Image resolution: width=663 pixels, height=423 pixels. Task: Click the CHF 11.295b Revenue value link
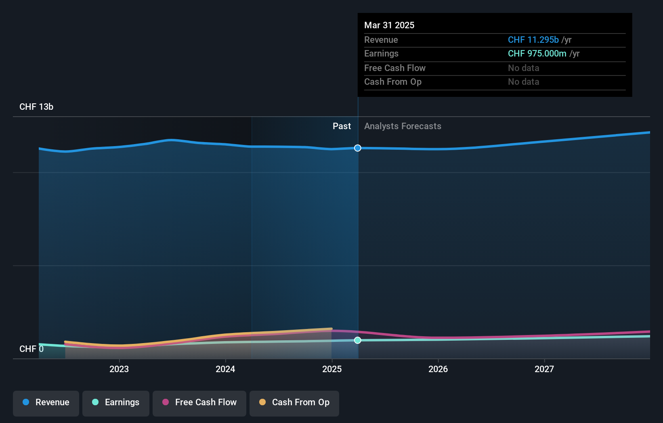point(533,40)
